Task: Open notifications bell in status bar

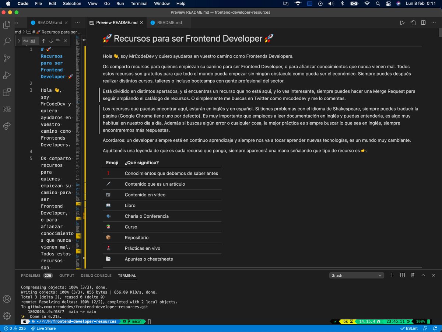Action: 435,328
